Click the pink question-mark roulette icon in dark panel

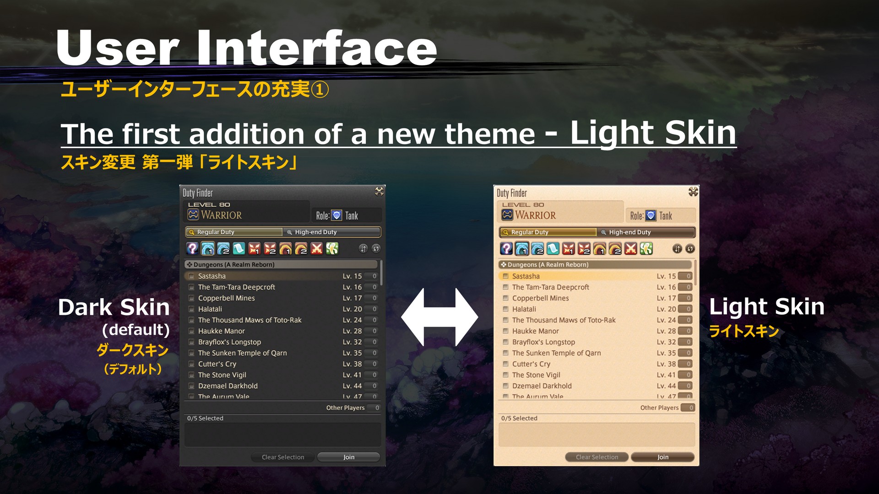192,248
